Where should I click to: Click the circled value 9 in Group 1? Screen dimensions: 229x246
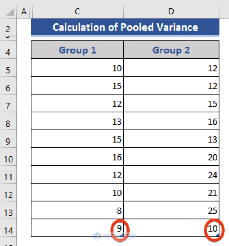pyautogui.click(x=119, y=228)
